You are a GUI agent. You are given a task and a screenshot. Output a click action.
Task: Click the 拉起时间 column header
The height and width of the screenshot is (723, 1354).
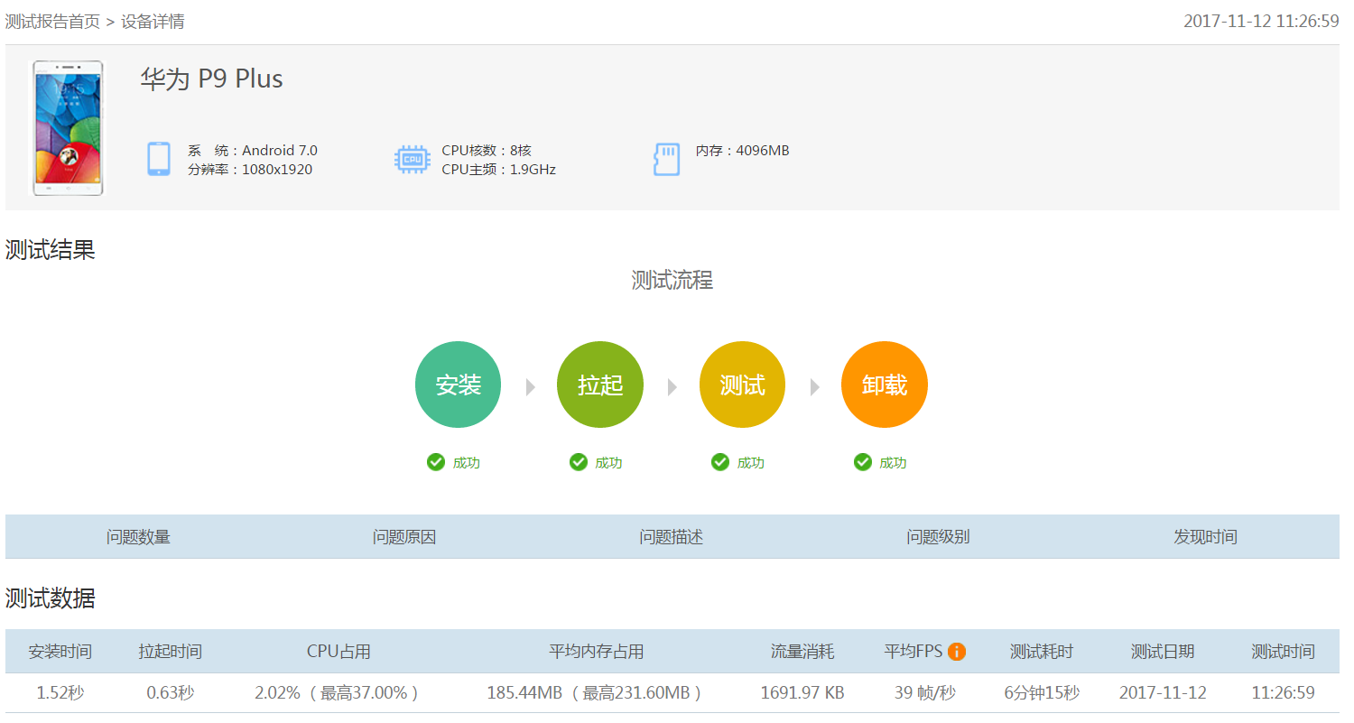[171, 652]
